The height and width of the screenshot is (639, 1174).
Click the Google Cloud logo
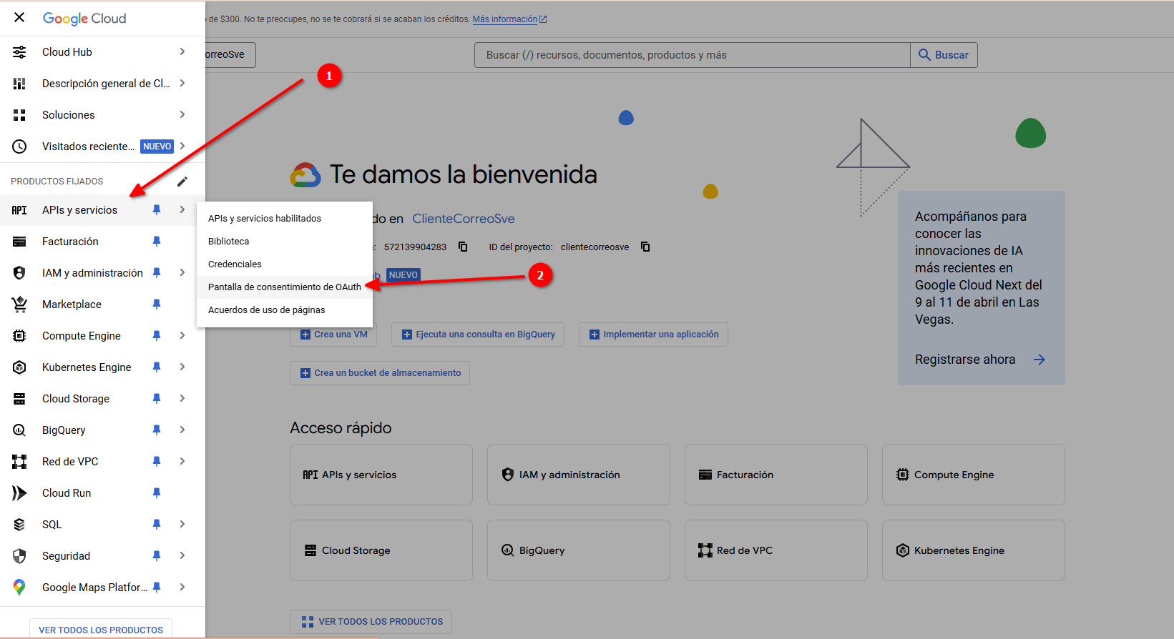click(84, 19)
